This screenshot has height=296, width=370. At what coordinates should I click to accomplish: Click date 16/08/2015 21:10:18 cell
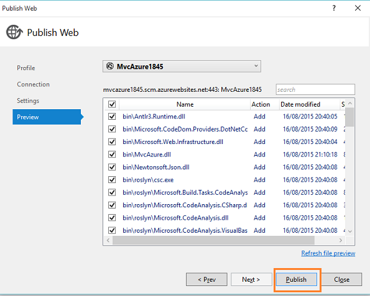tap(310, 155)
